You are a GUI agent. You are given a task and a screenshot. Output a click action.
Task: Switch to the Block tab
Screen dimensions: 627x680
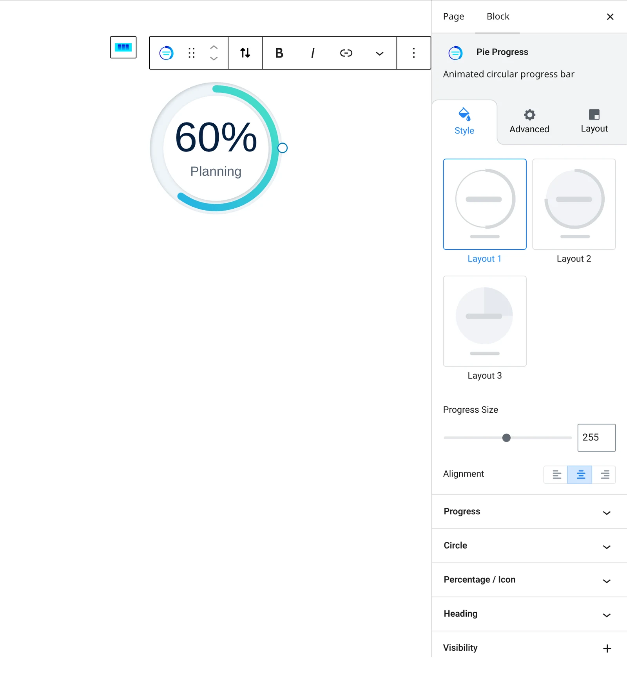(x=498, y=16)
